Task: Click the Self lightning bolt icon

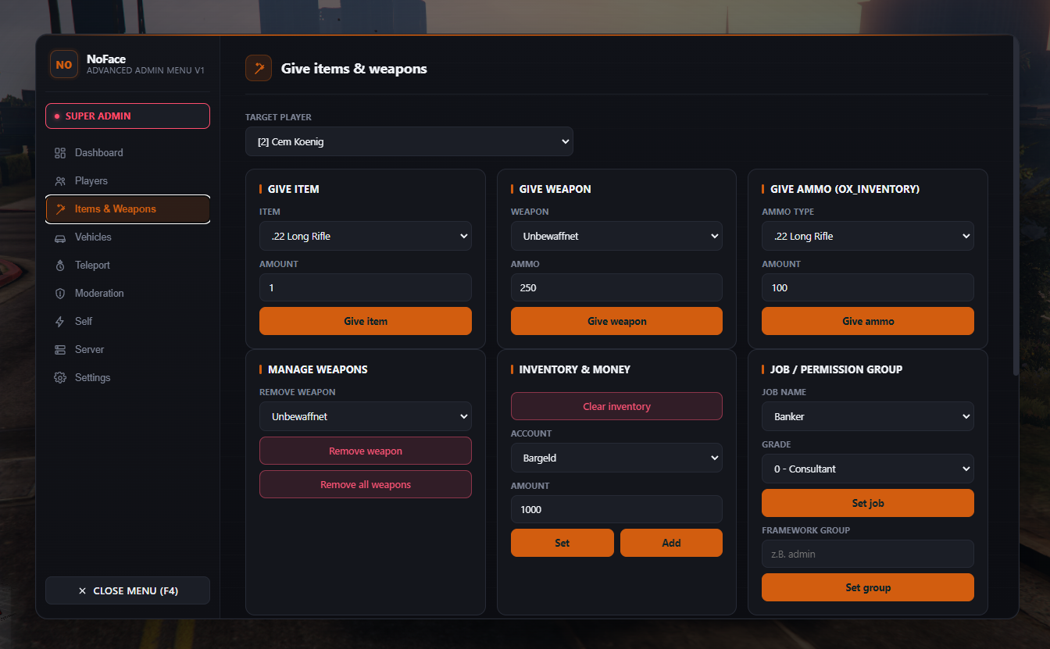Action: tap(60, 322)
